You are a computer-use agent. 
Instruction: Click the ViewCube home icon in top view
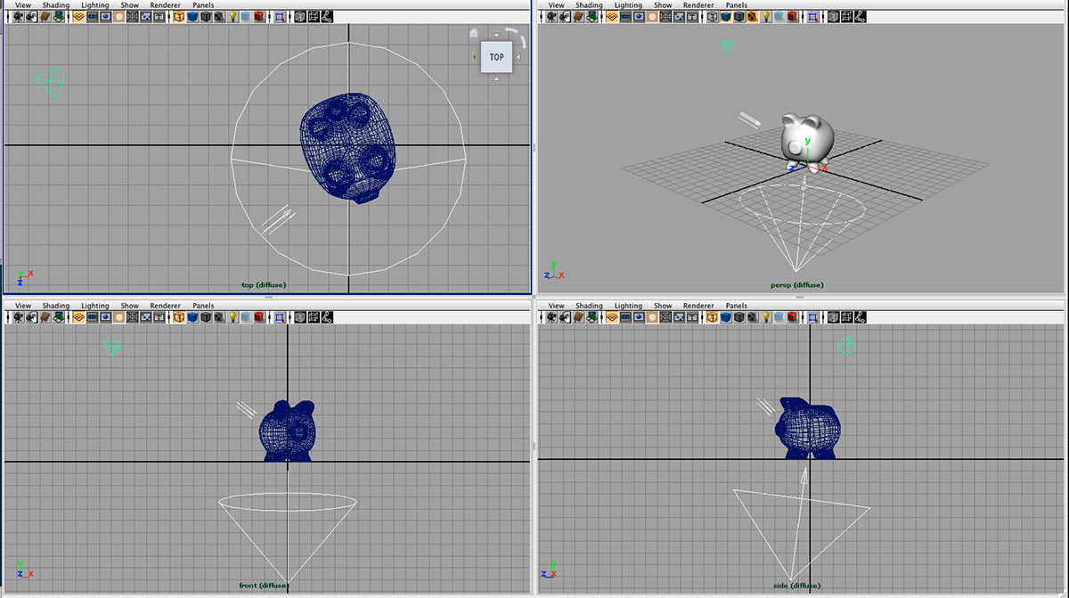click(x=474, y=33)
